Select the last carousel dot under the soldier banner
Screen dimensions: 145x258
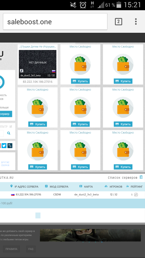[x=102, y=242]
